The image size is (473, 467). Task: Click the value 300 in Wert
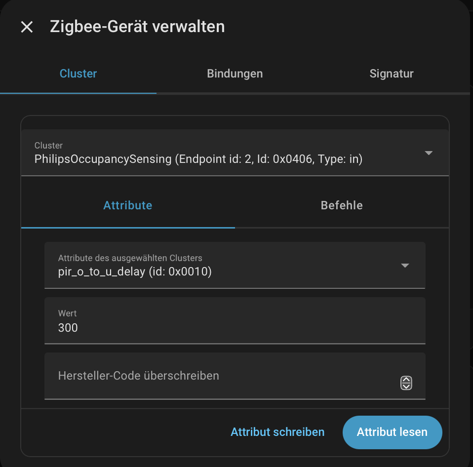pos(68,328)
